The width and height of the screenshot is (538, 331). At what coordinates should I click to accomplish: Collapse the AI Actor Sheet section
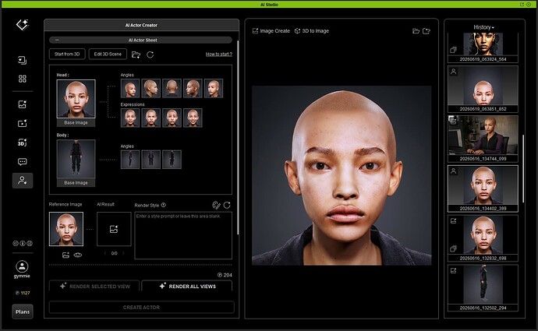57,40
